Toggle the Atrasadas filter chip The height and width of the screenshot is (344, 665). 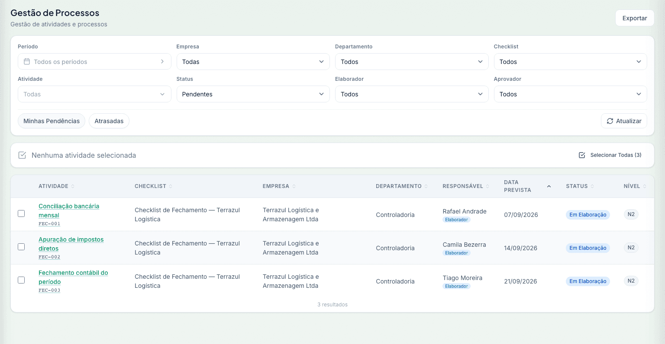[x=109, y=121]
